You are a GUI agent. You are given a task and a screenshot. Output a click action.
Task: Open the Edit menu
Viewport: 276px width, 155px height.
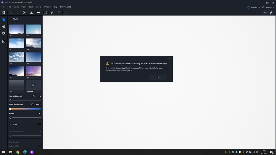pyautogui.click(x=9, y=7)
